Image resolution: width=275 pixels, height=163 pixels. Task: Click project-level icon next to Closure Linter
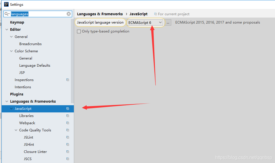(68, 152)
